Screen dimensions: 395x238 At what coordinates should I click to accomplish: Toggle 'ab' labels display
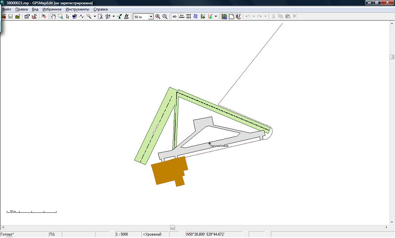click(x=174, y=17)
